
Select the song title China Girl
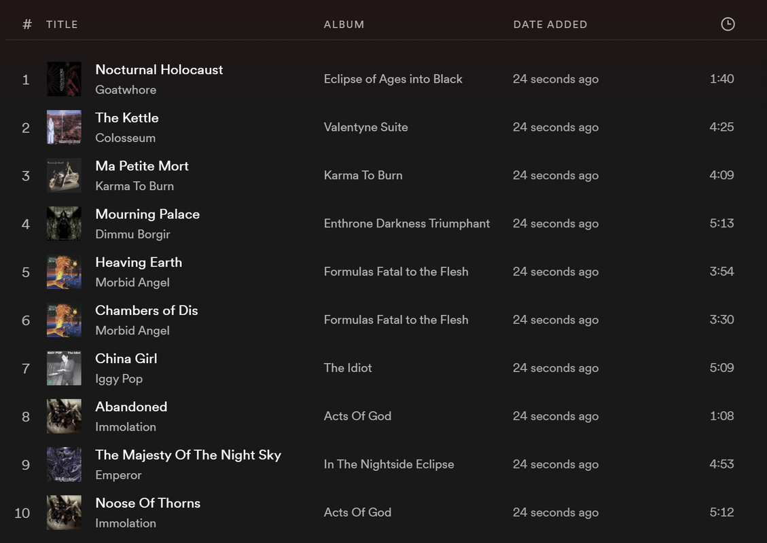pyautogui.click(x=126, y=359)
